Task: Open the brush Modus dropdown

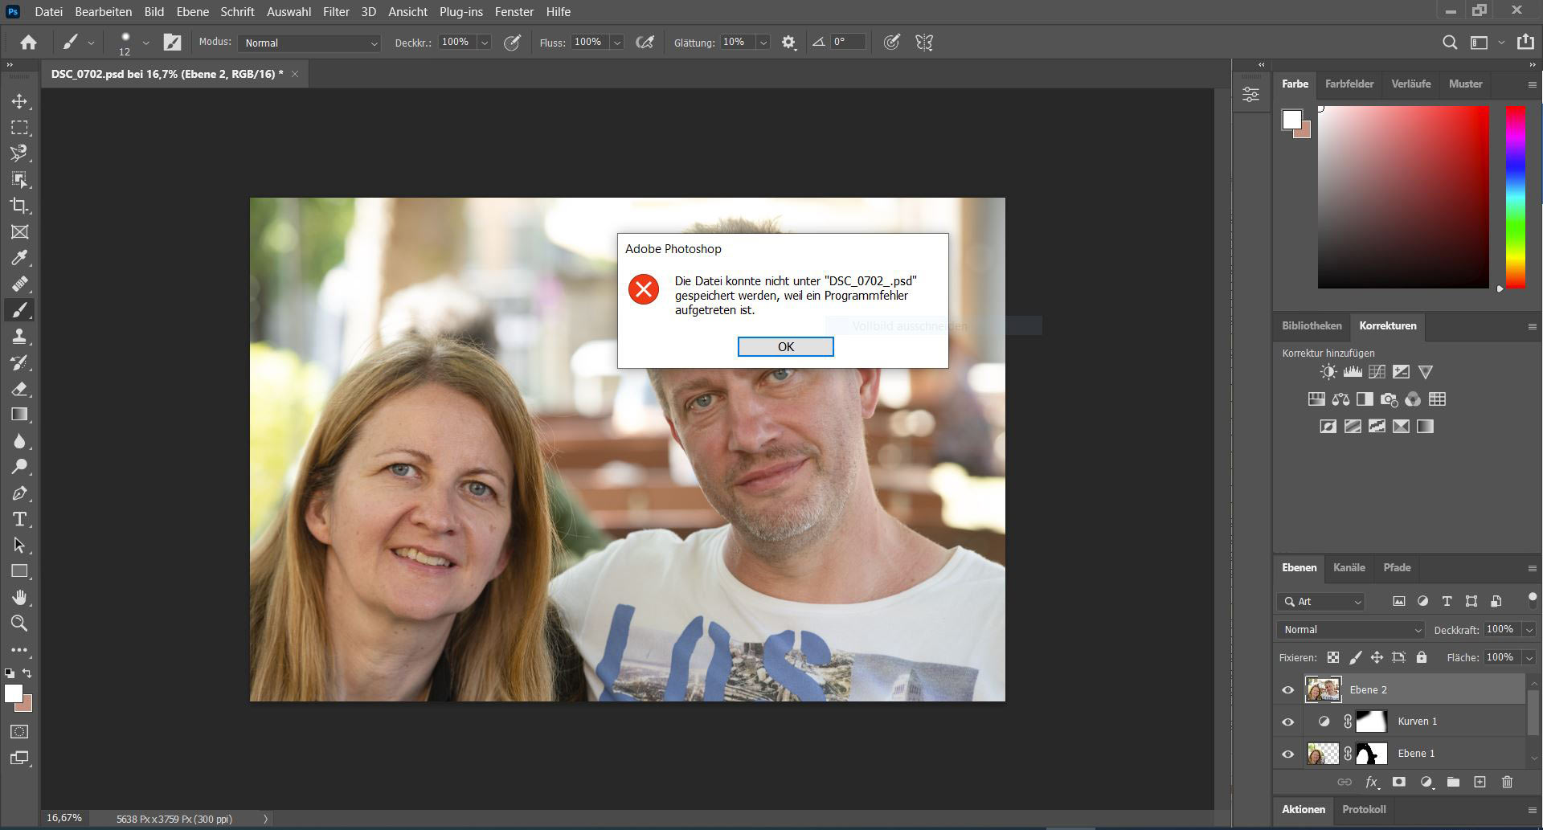Action: [x=310, y=43]
